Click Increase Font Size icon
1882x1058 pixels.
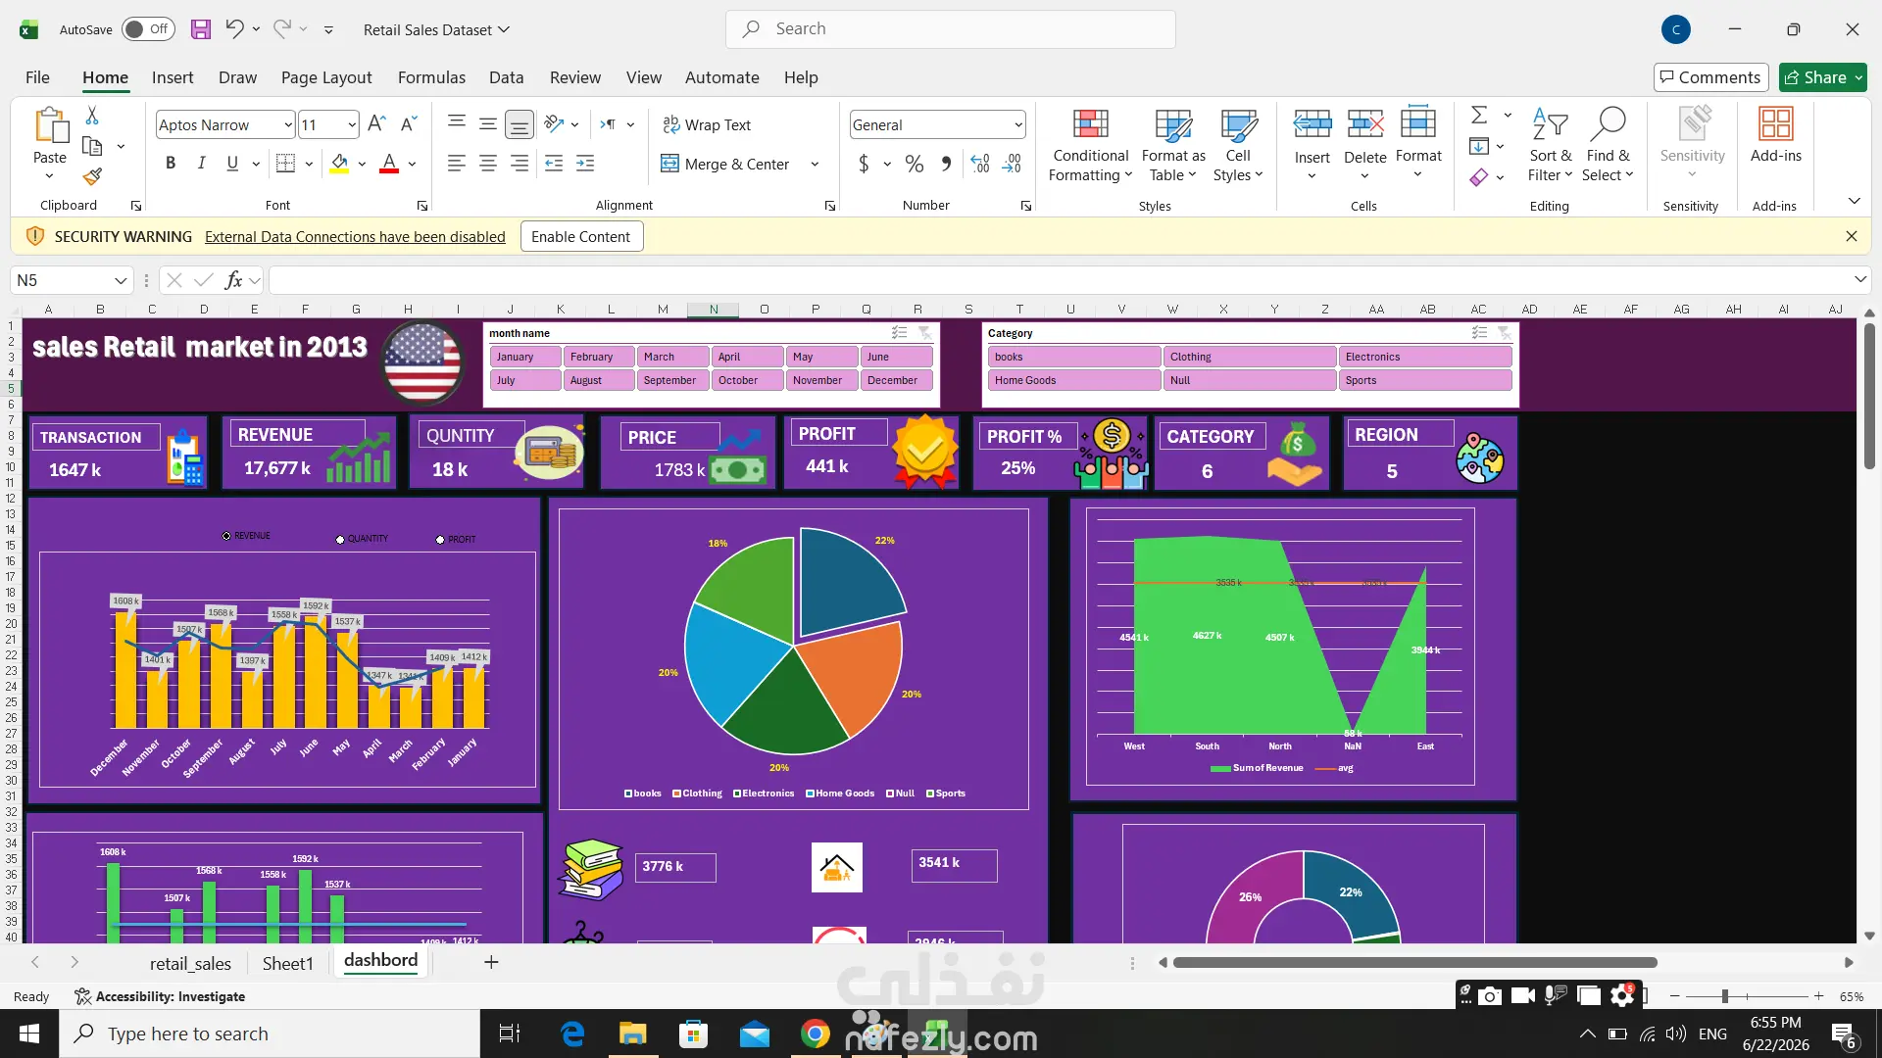click(376, 124)
